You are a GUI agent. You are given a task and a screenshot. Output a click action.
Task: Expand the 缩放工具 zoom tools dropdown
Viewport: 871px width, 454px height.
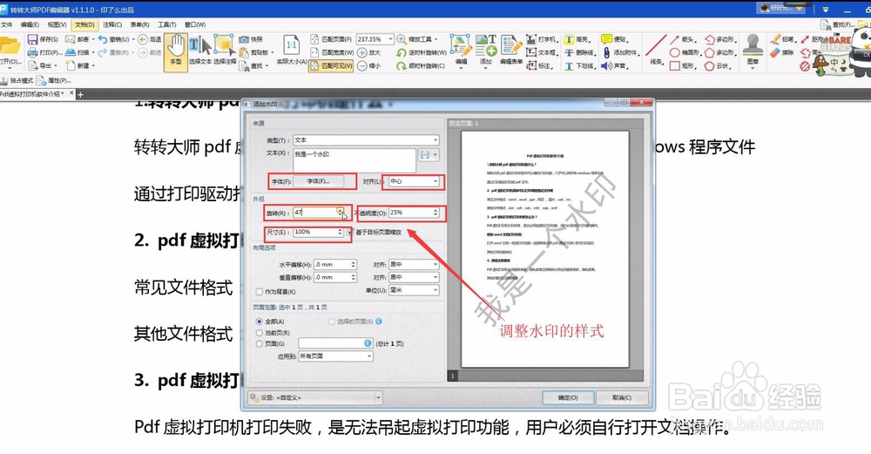coord(435,39)
